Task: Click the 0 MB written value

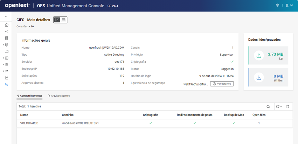Action: [278, 76]
